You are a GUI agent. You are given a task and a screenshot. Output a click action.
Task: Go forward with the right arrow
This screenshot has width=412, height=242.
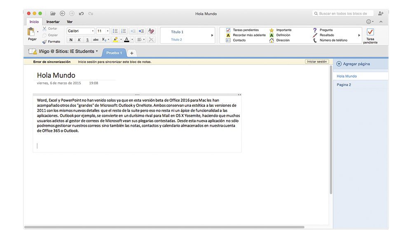(x=72, y=14)
